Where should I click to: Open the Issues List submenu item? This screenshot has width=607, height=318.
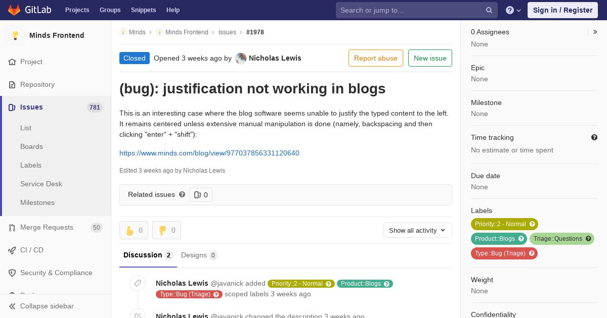(26, 128)
